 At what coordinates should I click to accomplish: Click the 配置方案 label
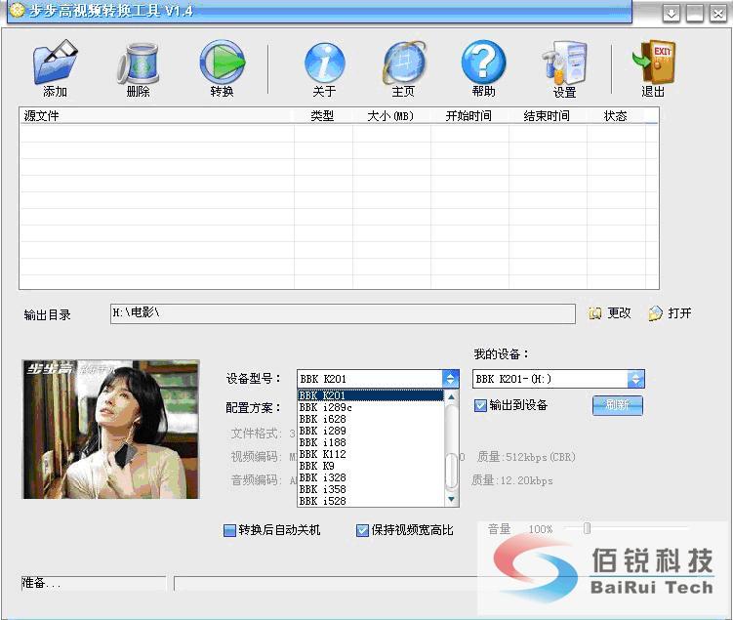click(x=254, y=408)
